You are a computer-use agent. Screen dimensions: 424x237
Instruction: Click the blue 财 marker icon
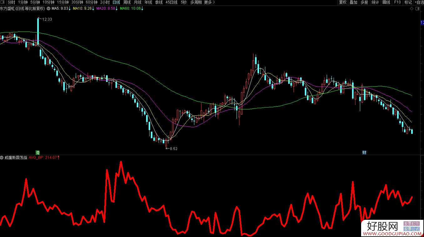364,153
